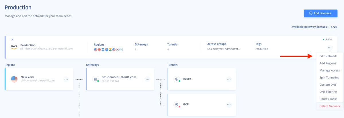The image size is (344, 118).
Task: Click the GCP tunnel shield icon
Action: (177, 105)
